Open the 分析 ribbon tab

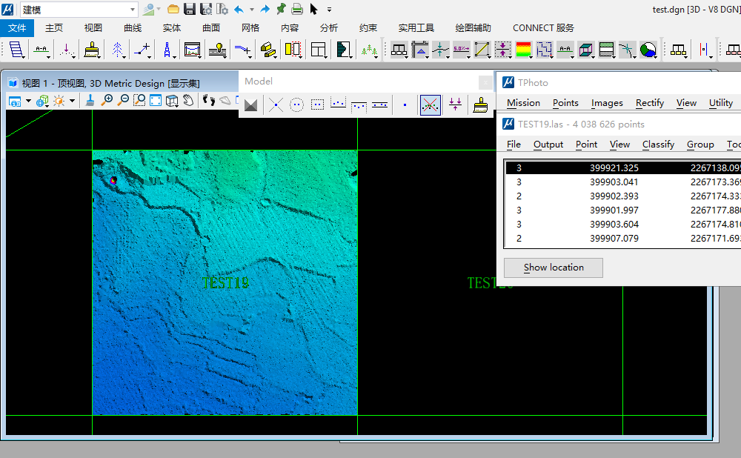coord(329,28)
